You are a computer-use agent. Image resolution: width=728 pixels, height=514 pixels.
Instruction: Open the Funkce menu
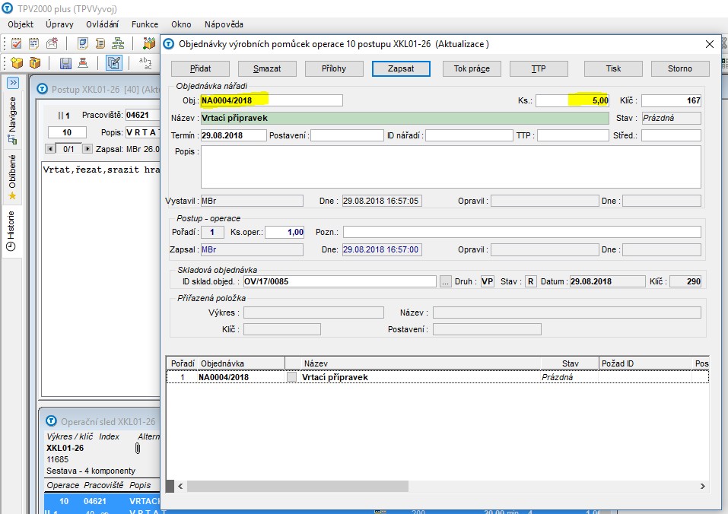coord(145,24)
